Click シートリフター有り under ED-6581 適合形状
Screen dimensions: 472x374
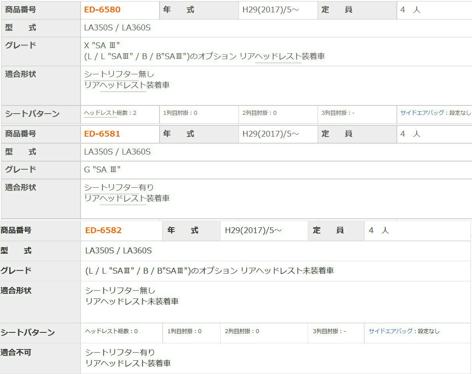(x=119, y=187)
